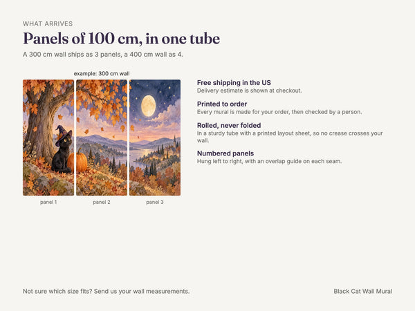The width and height of the screenshot is (415, 311).
Task: Click the panel 2 mural image
Action: [102, 138]
